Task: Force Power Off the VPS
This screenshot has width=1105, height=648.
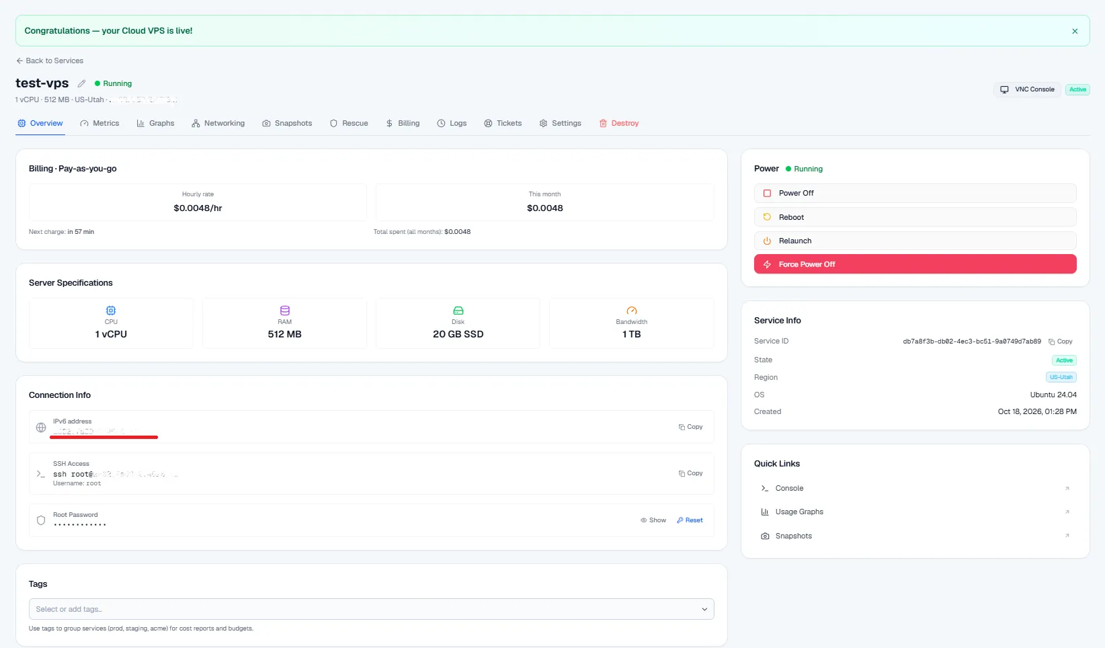Action: (915, 264)
